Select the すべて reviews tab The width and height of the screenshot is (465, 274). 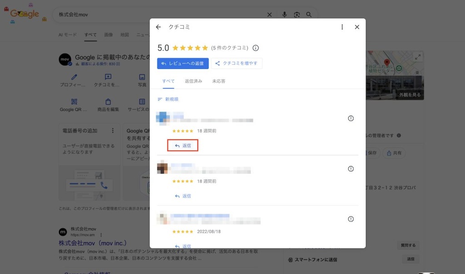[168, 81]
